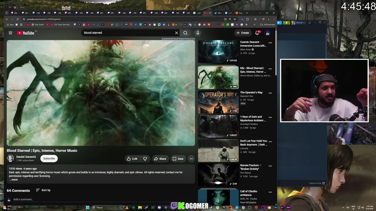The width and height of the screenshot is (376, 211).
Task: Open the Mix - Blood Starved thumbnail
Action: 218,77
